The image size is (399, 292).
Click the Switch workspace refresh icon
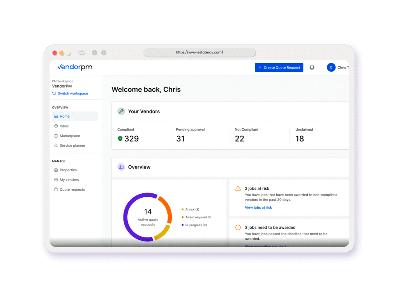click(x=54, y=94)
